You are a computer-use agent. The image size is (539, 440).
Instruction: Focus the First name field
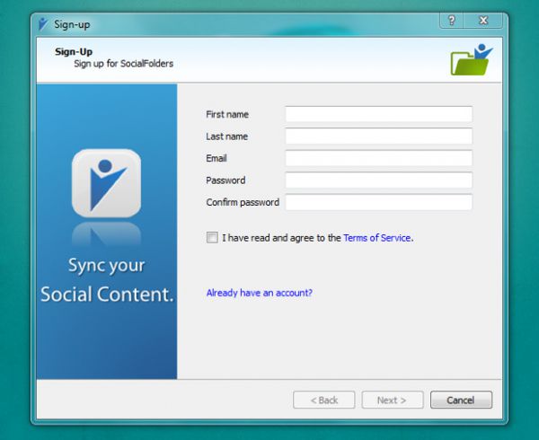(378, 114)
